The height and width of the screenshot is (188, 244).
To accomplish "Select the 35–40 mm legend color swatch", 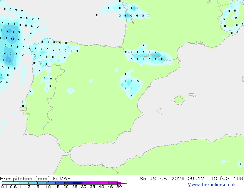I will (x=95, y=183).
